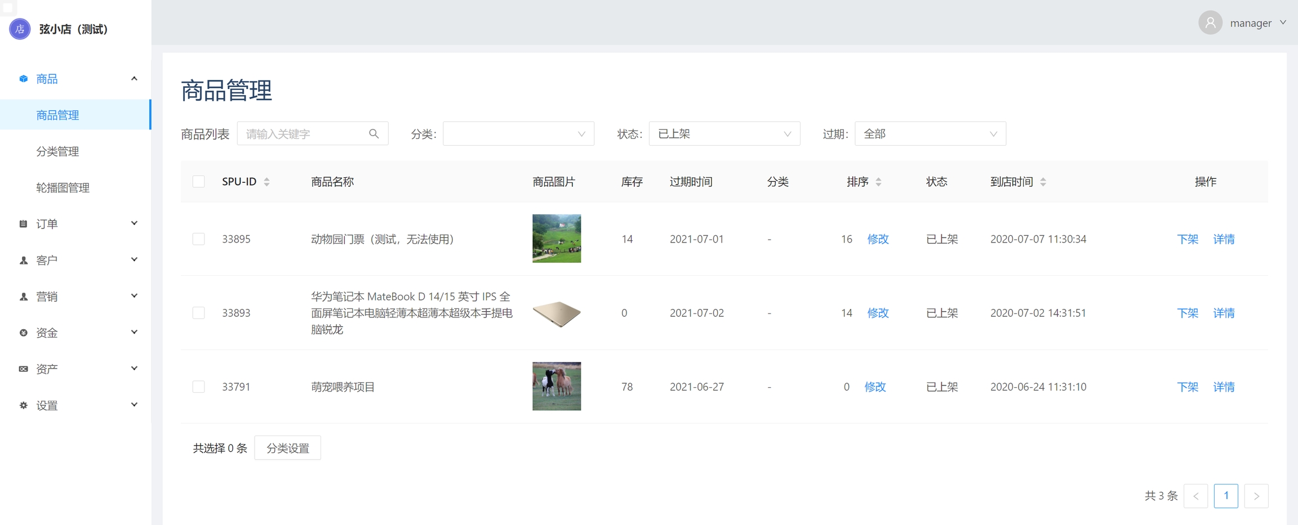The height and width of the screenshot is (525, 1298).
Task: Select all products header checkbox
Action: (x=198, y=182)
